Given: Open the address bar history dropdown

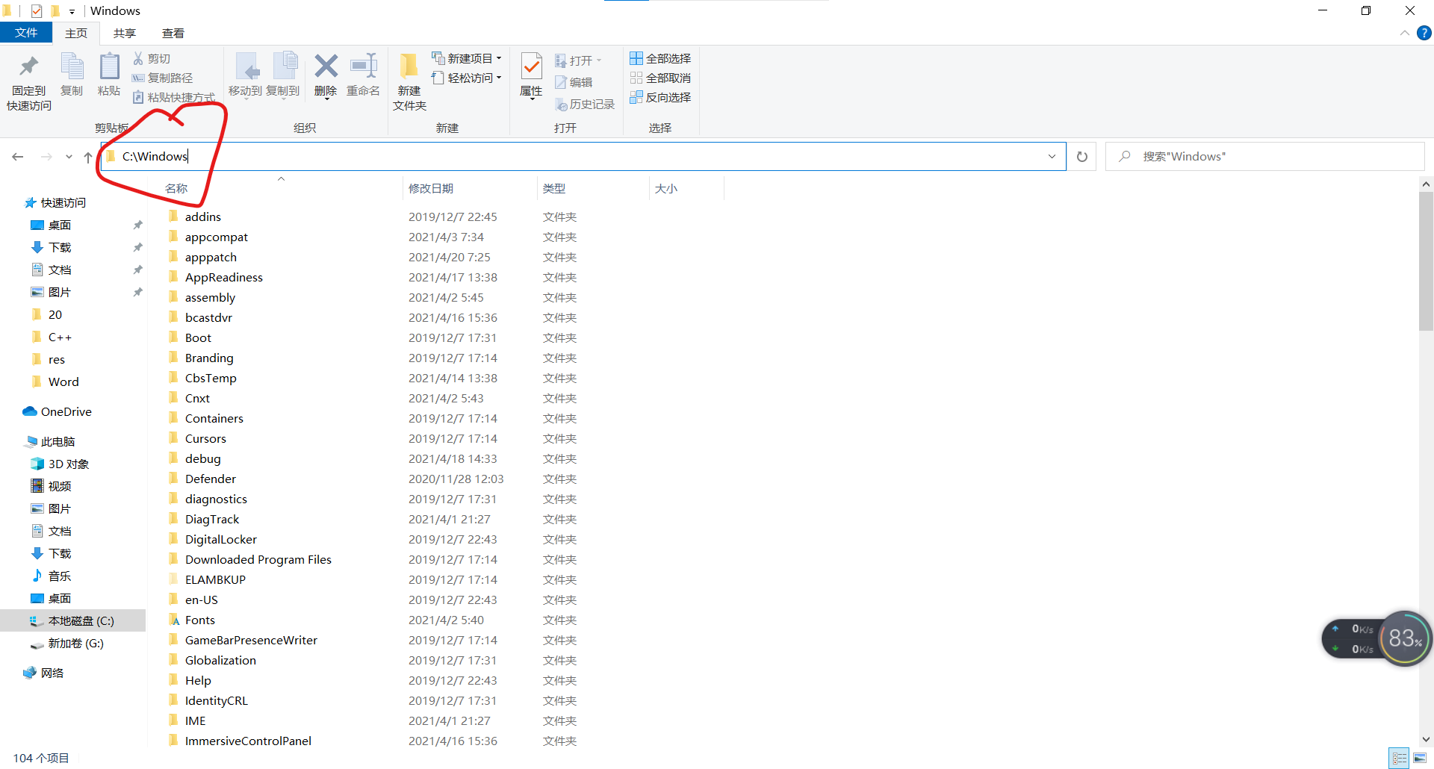Looking at the screenshot, I should pos(1052,157).
